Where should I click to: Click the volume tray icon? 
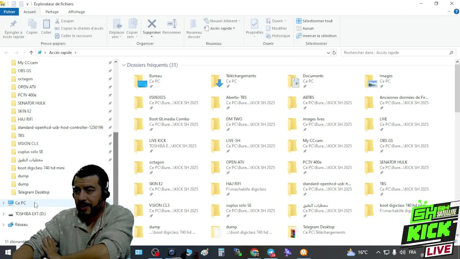click(402, 253)
